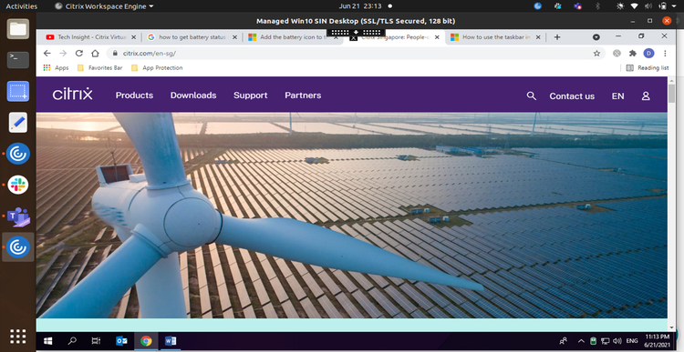Screen dimensions: 684x352
Task: Click the wind turbine hero image
Action: pyautogui.click(x=352, y=216)
